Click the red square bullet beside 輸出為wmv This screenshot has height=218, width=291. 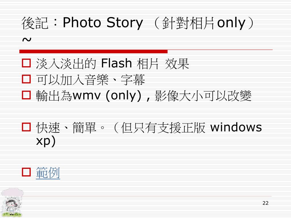[26, 95]
